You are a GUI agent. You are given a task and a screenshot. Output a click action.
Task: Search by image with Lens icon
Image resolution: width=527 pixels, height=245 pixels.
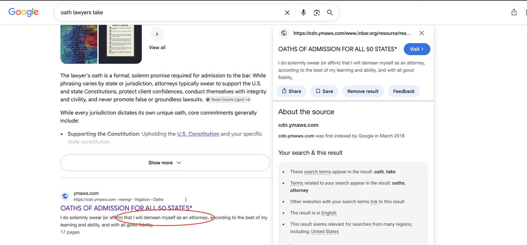pyautogui.click(x=317, y=12)
